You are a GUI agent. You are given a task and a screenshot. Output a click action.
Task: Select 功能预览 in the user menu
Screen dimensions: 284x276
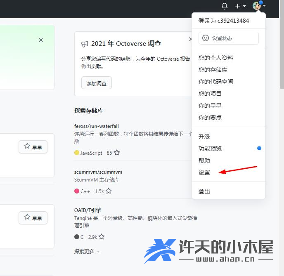(x=210, y=149)
